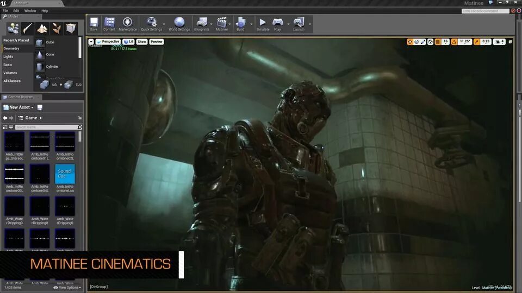Click the Save toolbar icon
This screenshot has width=522, height=293.
point(94,22)
